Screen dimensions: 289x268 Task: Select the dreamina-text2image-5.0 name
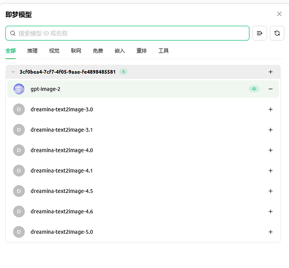coord(62,232)
